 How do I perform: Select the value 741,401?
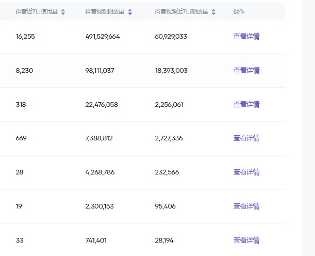click(96, 241)
